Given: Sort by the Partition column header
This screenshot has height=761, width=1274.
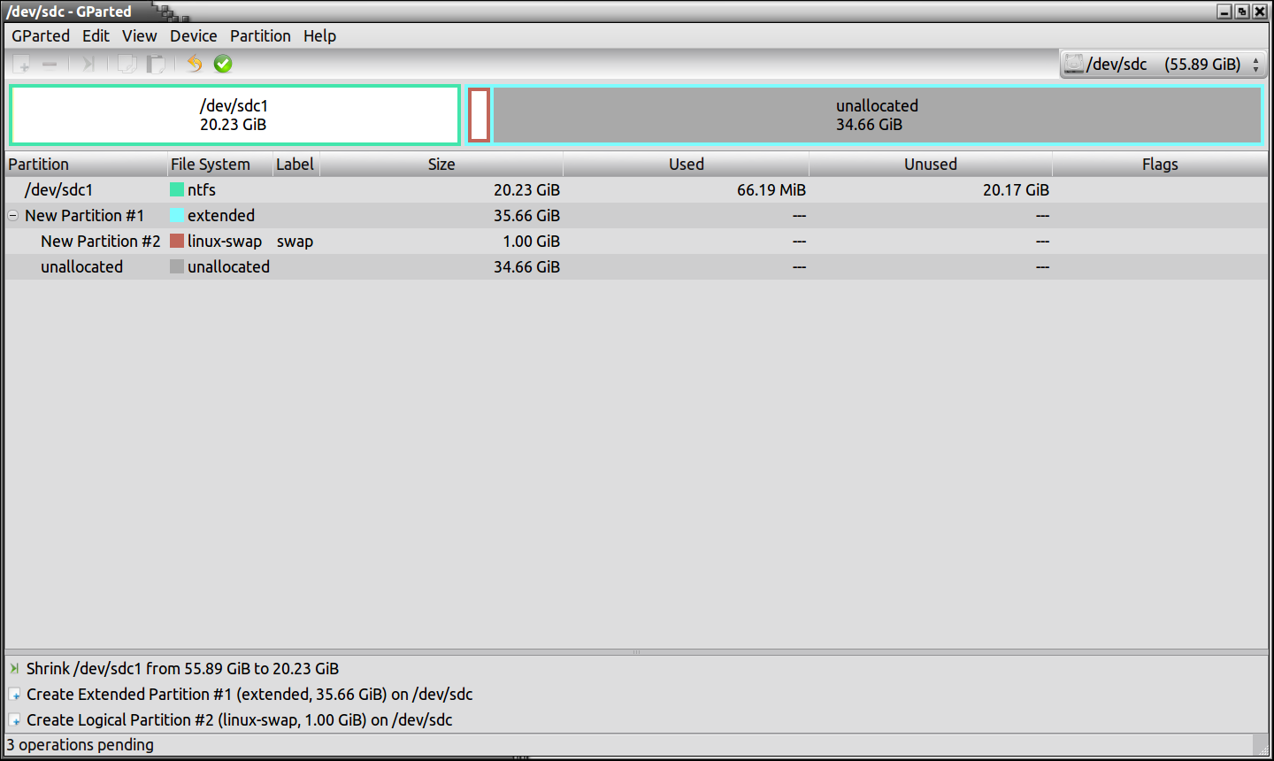Looking at the screenshot, I should pyautogui.click(x=86, y=165).
